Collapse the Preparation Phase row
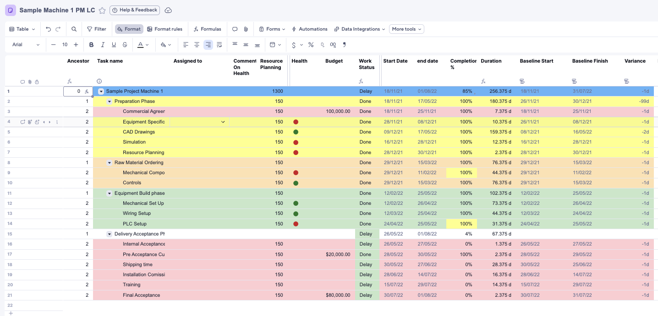Image resolution: width=658 pixels, height=316 pixels. tap(110, 102)
